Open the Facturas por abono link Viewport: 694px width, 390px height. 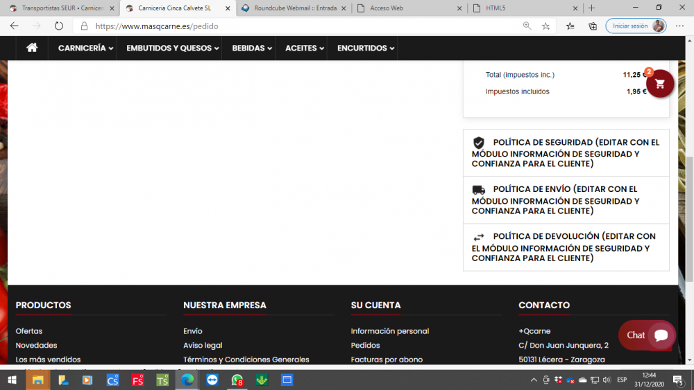(387, 360)
